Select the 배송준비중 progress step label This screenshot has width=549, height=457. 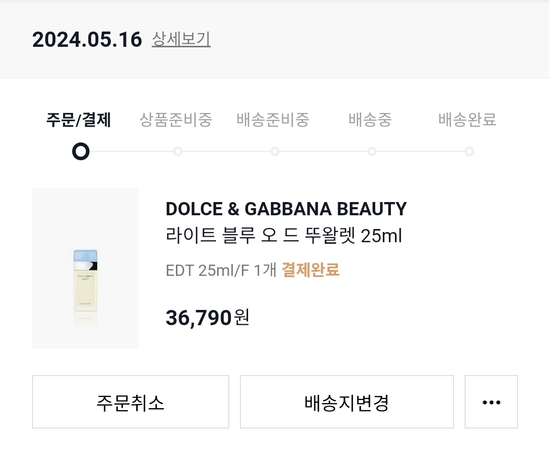[x=273, y=120]
